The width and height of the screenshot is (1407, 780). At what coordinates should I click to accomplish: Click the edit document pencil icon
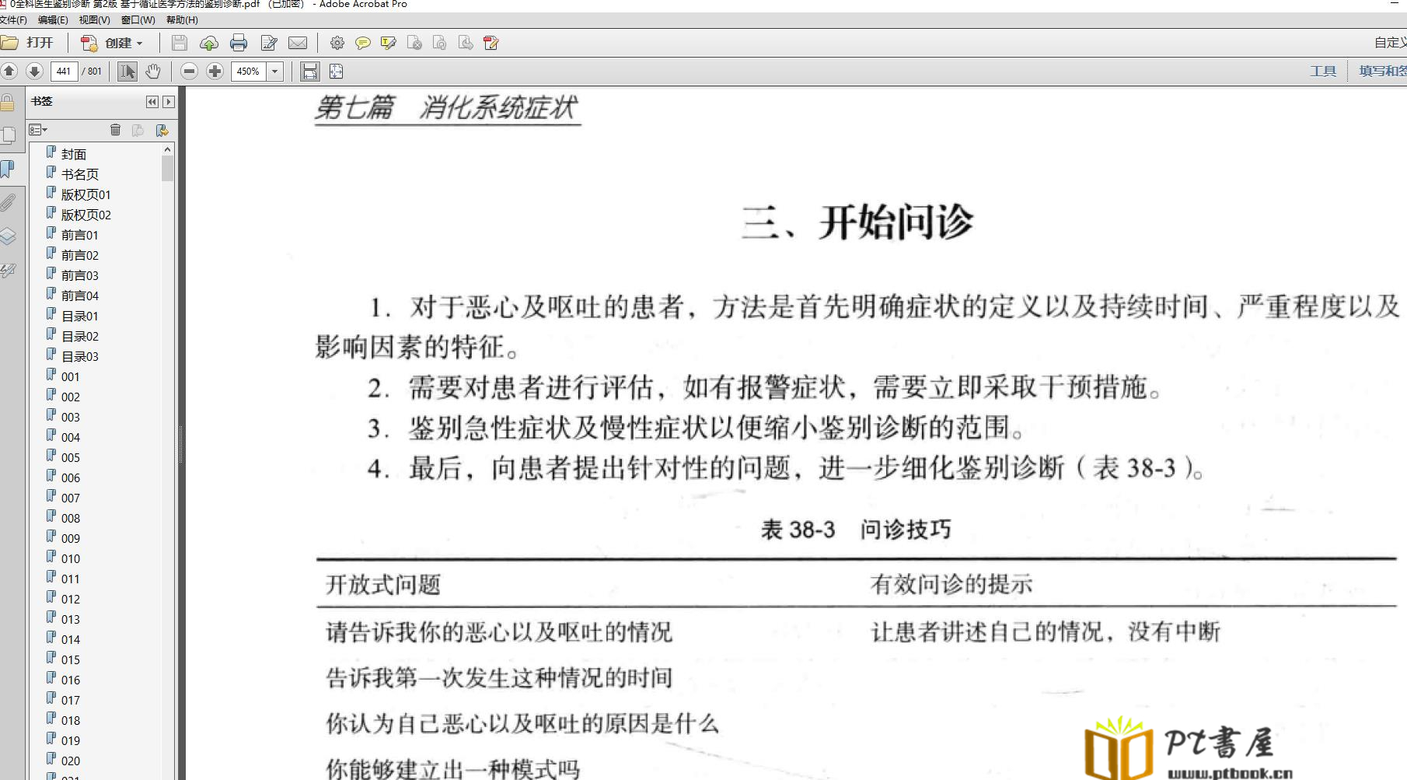pos(269,43)
